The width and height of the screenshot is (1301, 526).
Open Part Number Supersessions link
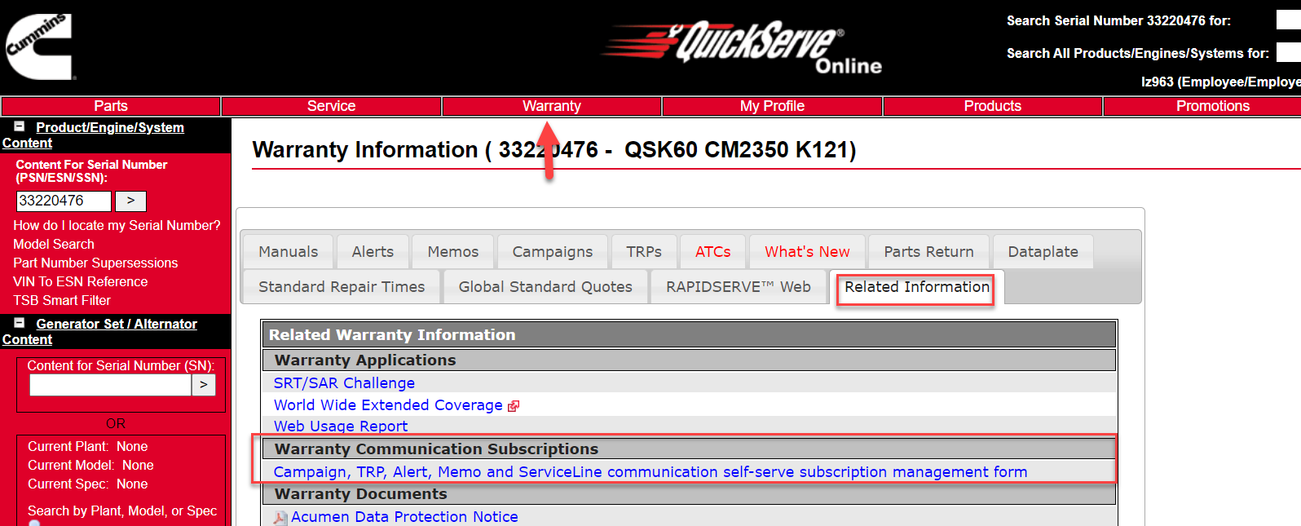tap(95, 263)
